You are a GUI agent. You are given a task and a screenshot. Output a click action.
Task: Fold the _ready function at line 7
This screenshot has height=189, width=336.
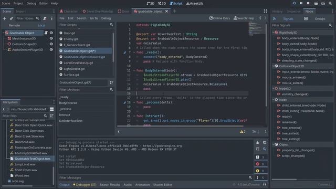[x=134, y=52]
